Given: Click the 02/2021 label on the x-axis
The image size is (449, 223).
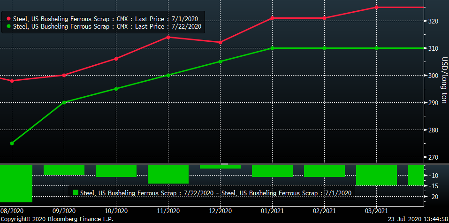Looking at the screenshot, I should coord(324,211).
